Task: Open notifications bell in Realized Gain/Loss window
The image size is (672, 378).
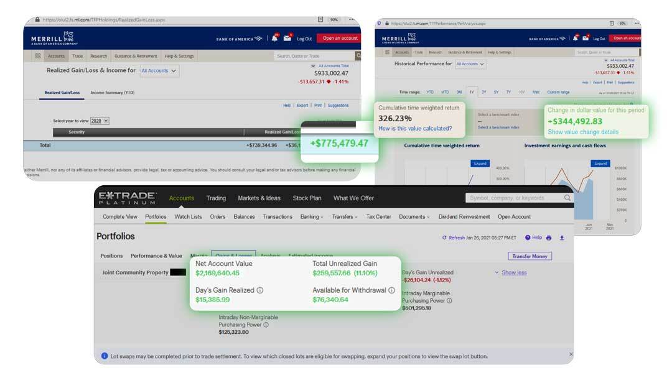Action: (274, 39)
